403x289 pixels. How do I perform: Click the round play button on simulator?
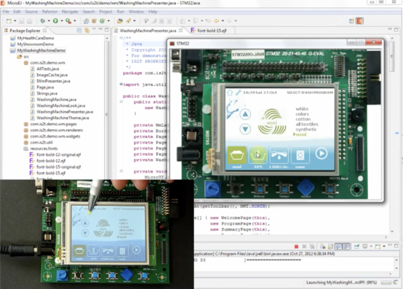[x=321, y=154]
